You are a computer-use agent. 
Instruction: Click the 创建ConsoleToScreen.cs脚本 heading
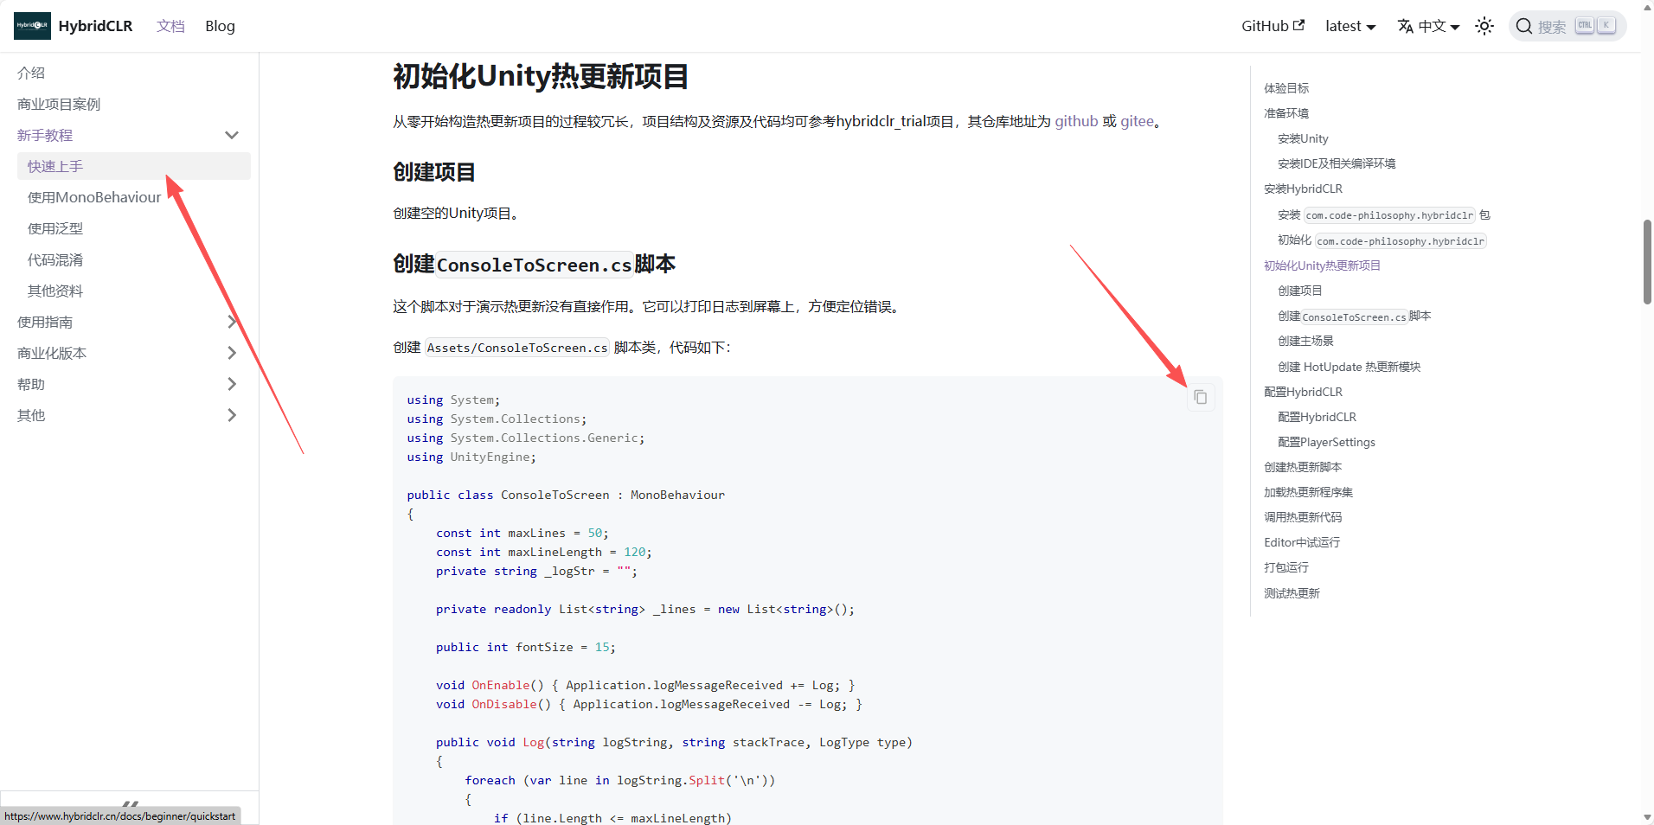click(534, 264)
